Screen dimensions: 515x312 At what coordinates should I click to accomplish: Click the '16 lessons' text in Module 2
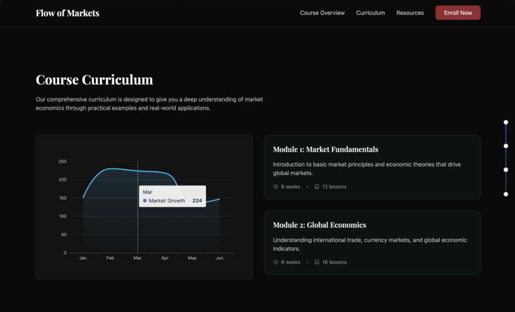pos(334,262)
